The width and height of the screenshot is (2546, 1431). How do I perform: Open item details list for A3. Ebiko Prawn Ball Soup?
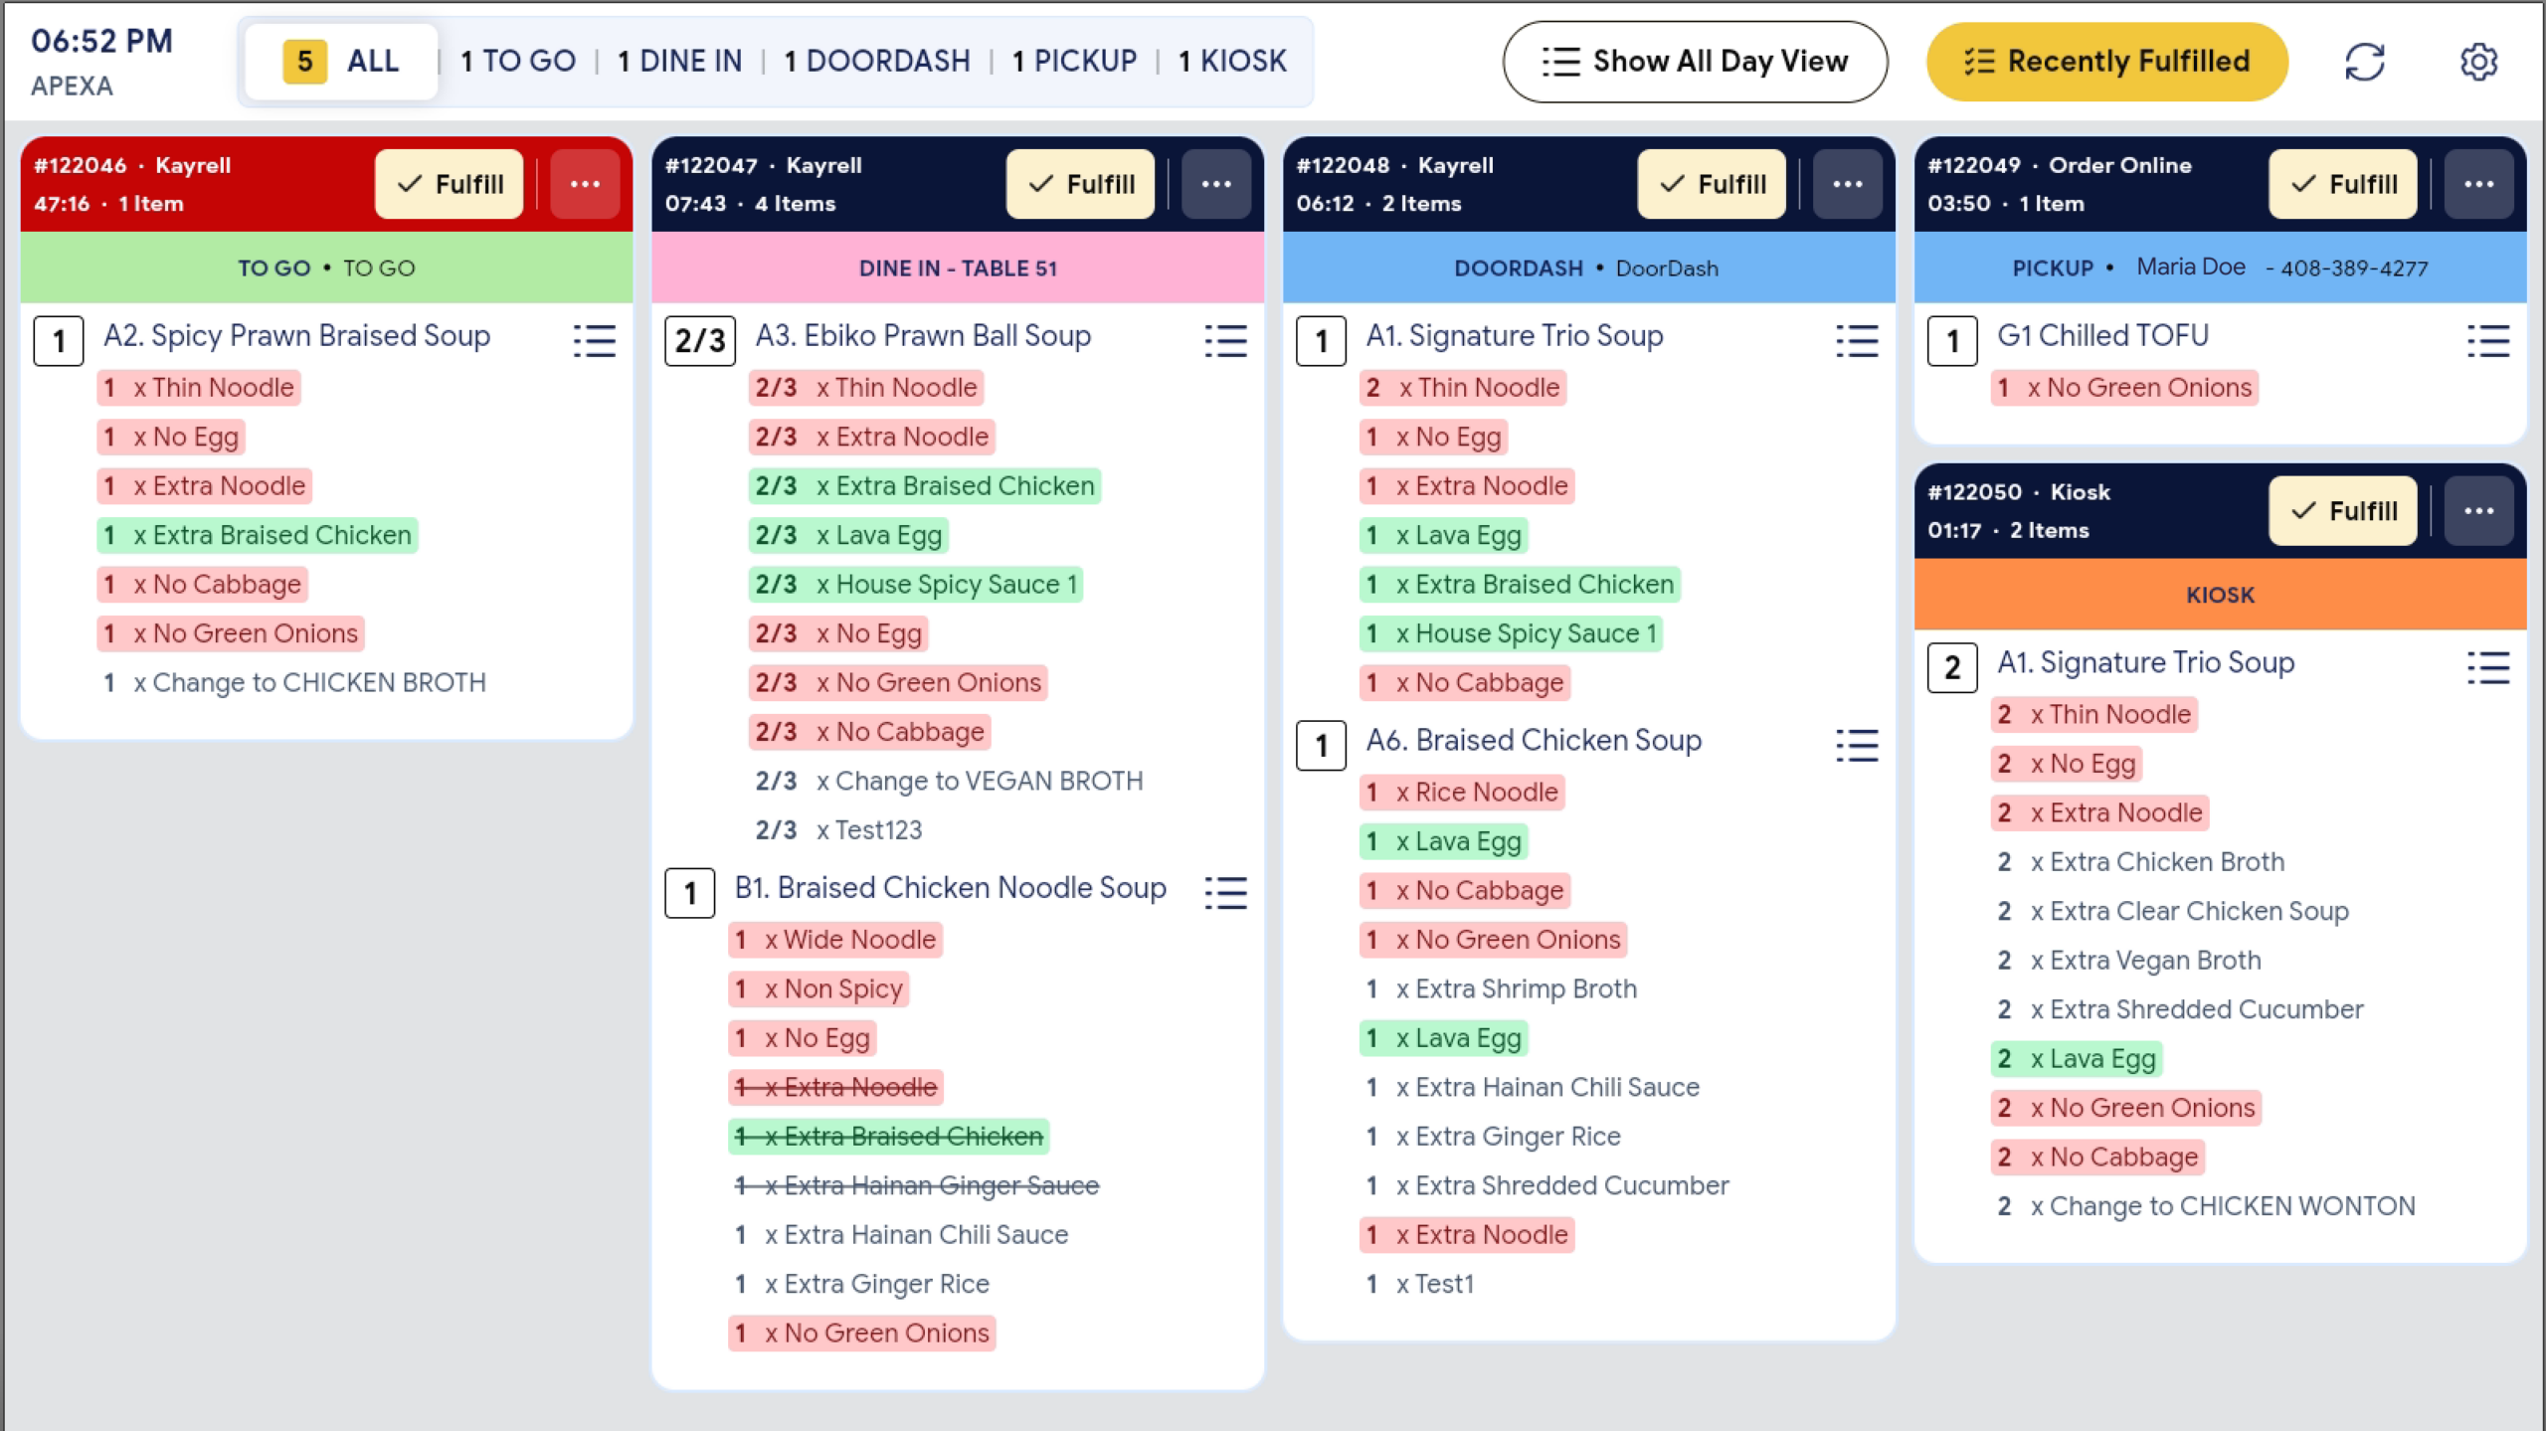coord(1225,341)
